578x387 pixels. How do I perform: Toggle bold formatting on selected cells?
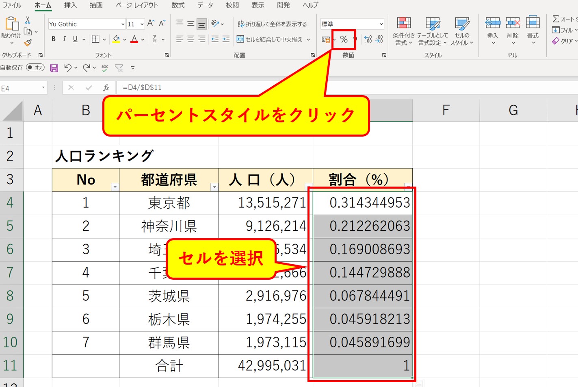pyautogui.click(x=53, y=39)
